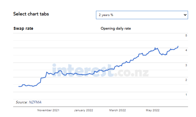Screen dimensions: 196x117
Task: Click the 'November 2021' axis label
Action: [48, 110]
